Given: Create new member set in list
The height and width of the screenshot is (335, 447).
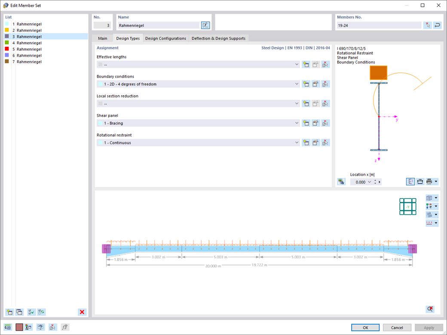Looking at the screenshot, I should (9, 312).
